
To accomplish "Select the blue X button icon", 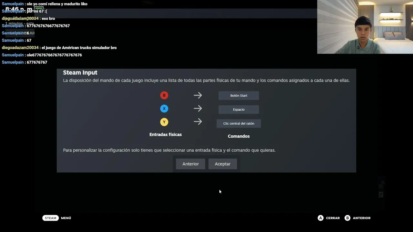I will point(164,109).
